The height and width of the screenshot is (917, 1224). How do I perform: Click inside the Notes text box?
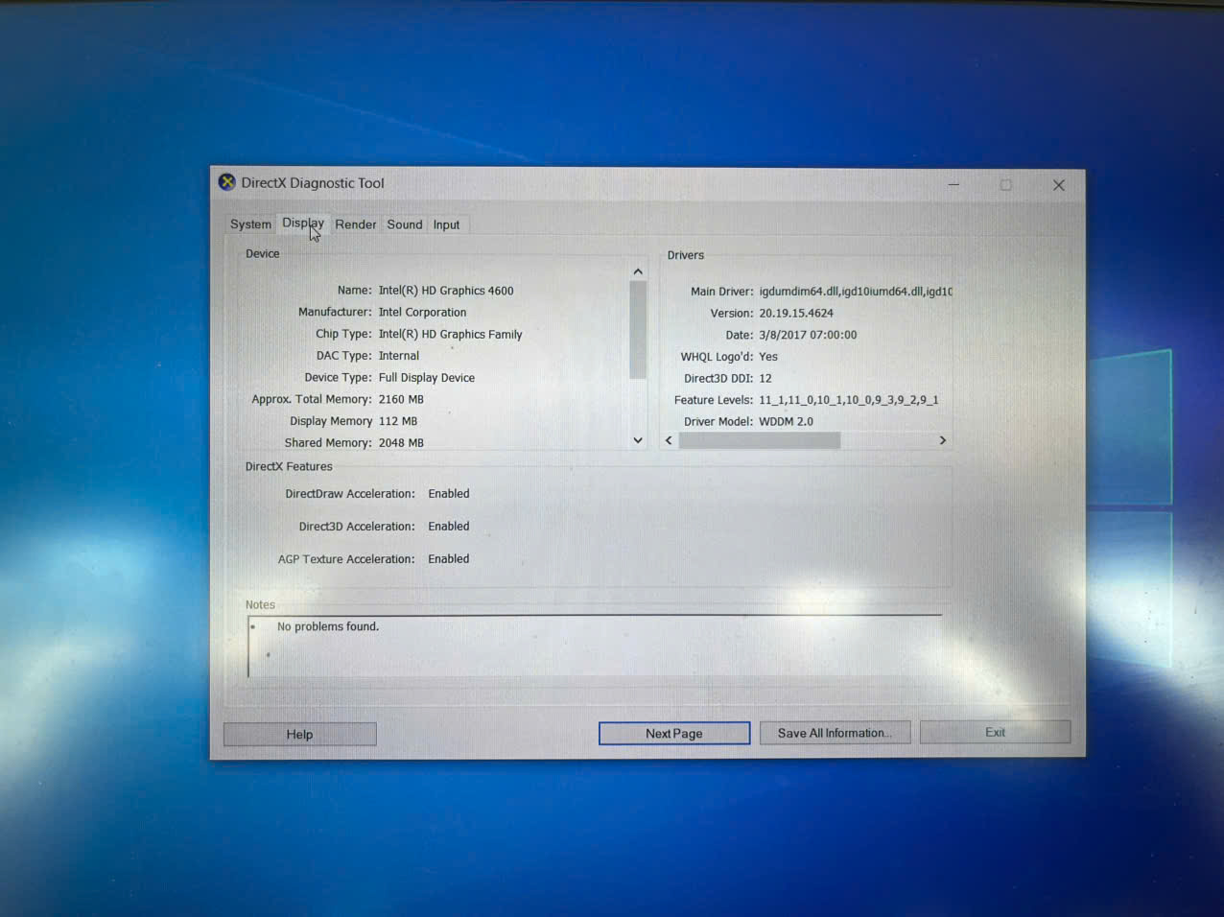595,647
